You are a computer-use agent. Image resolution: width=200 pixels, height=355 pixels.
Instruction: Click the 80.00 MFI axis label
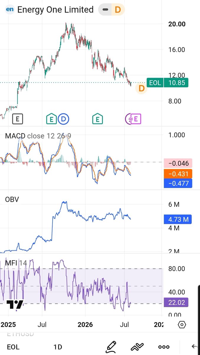[177, 269]
